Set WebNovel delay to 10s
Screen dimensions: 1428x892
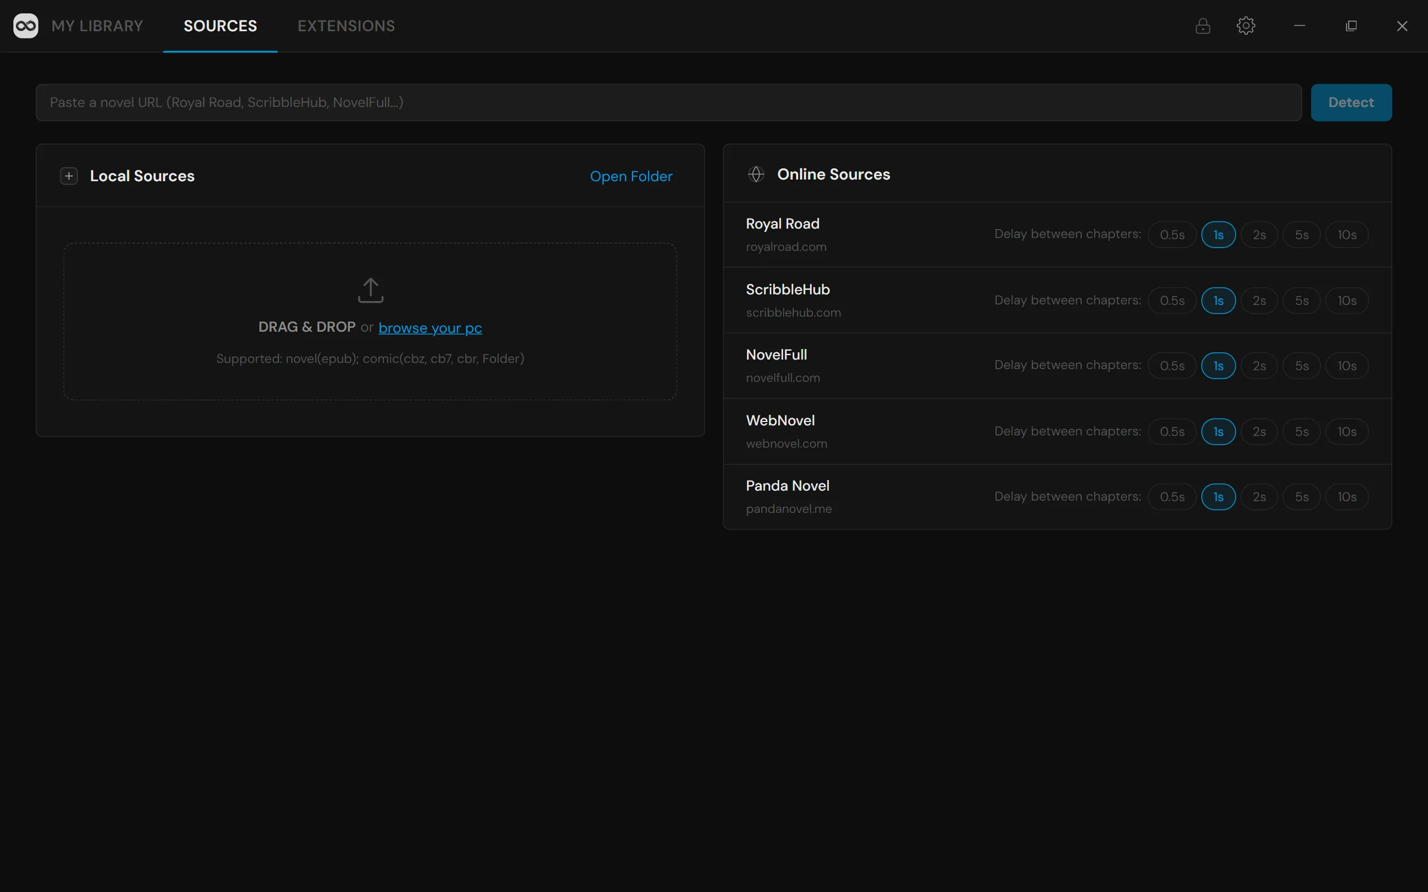1347,432
